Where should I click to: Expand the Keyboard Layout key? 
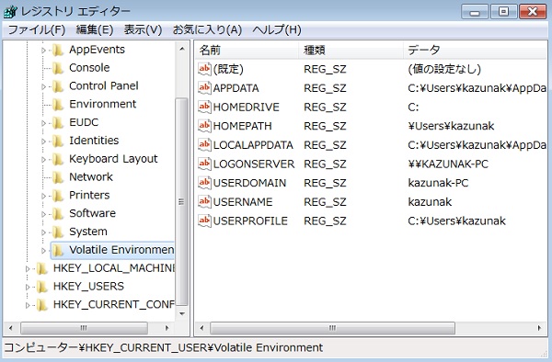(43, 160)
